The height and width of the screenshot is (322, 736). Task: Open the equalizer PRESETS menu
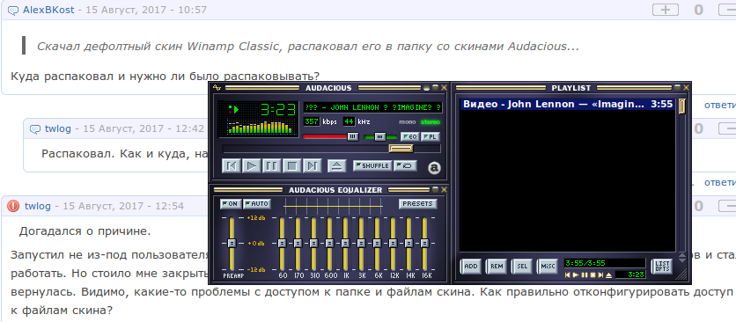coord(418,204)
